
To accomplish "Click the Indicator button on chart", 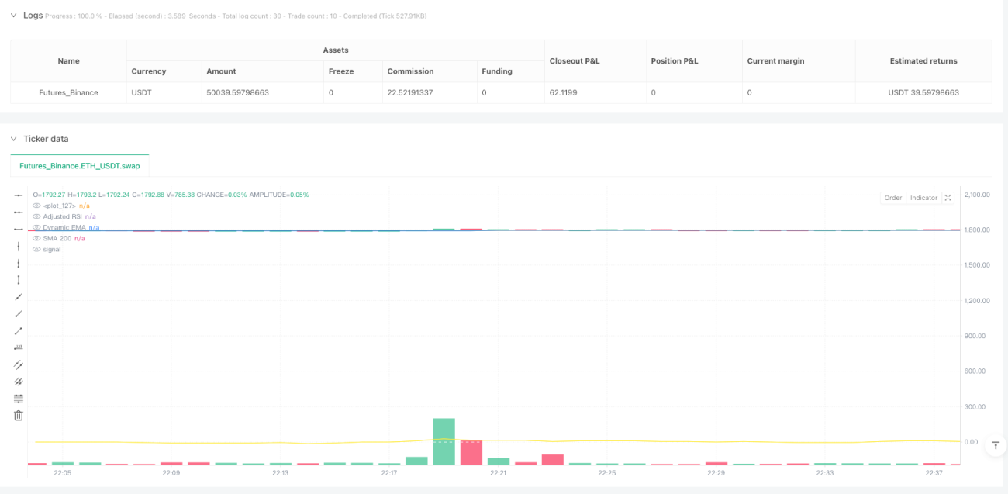I will 923,198.
